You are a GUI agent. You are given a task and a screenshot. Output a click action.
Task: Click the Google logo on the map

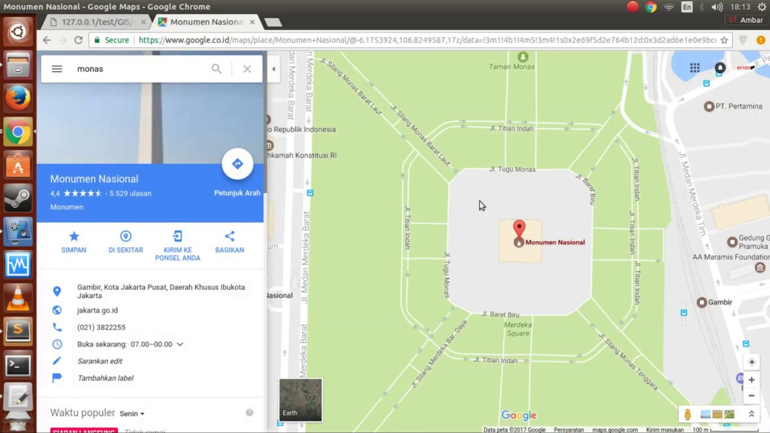pyautogui.click(x=519, y=415)
